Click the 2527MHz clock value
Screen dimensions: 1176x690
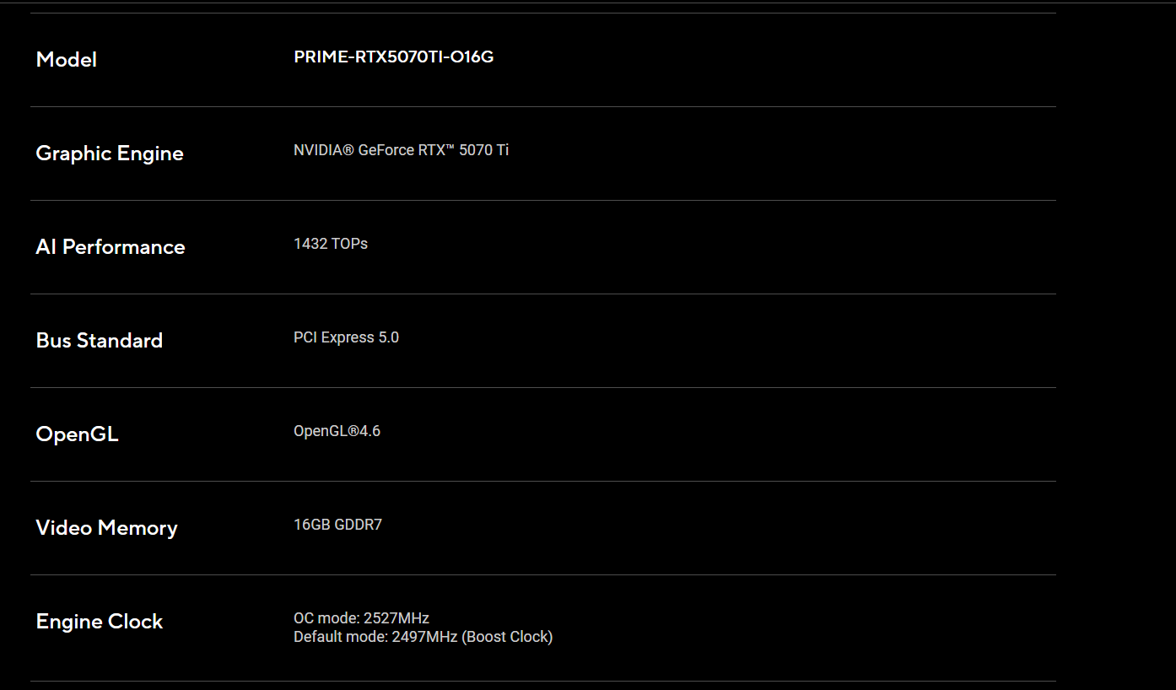396,618
